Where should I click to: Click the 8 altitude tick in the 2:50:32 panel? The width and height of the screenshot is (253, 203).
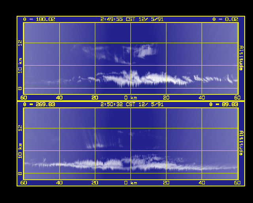pos(20,173)
